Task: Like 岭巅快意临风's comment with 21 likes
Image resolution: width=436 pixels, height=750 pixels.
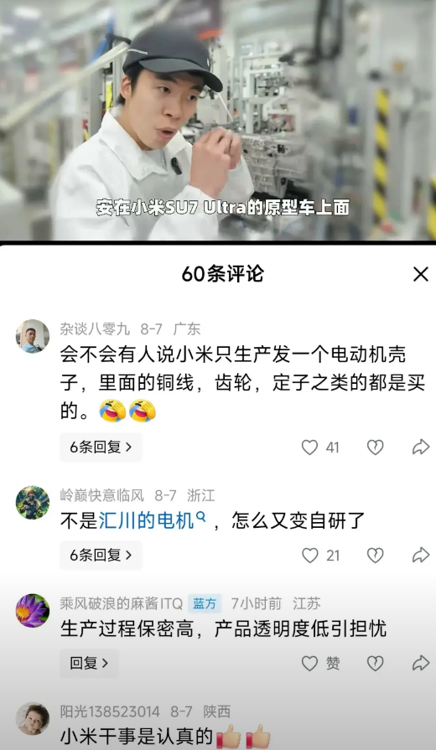Action: pos(310,556)
